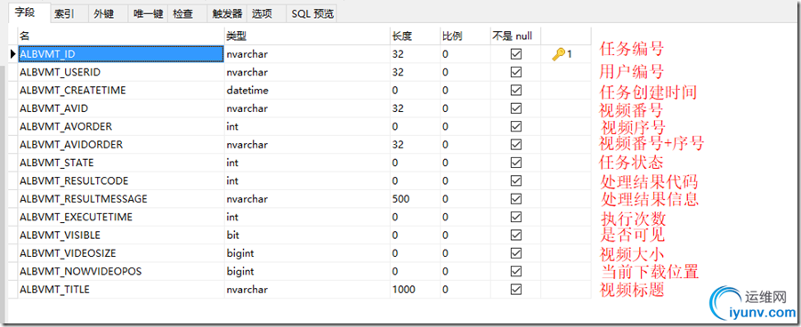The image size is (801, 327).
Task: Uncheck not-null for ALBVMT_AVIDORDER
Action: [x=516, y=145]
